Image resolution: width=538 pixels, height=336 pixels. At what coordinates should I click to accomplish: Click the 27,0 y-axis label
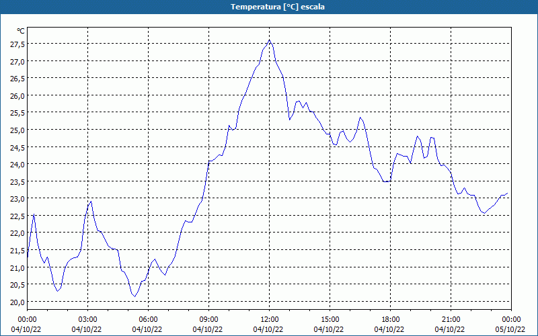(17, 62)
